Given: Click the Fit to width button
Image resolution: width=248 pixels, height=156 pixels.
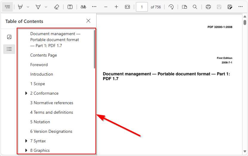Looking at the screenshot, I should click(x=128, y=7).
